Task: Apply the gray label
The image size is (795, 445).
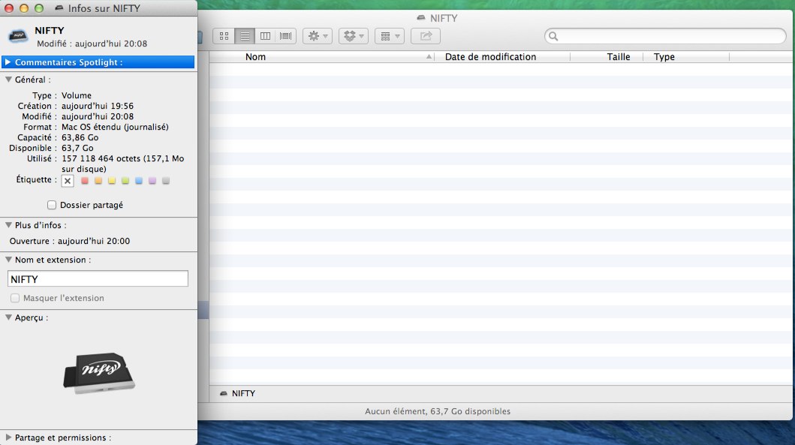Action: pyautogui.click(x=166, y=180)
